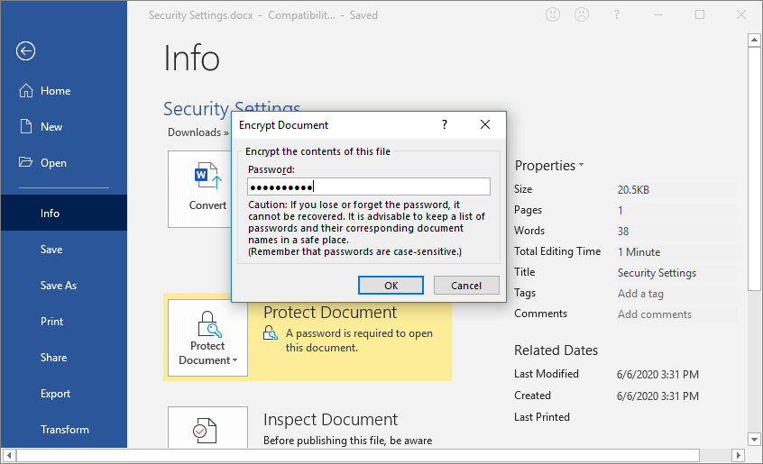Click the back arrow icon in sidebar
This screenshot has height=464, width=763.
(25, 51)
